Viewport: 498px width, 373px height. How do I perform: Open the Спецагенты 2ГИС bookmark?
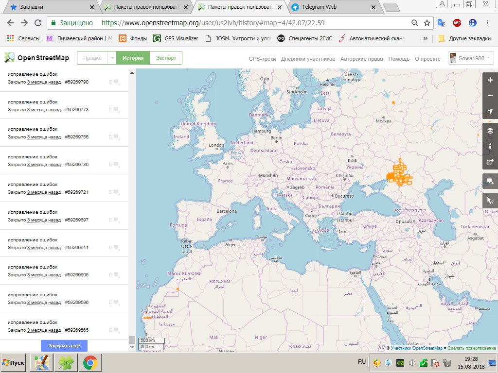304,38
